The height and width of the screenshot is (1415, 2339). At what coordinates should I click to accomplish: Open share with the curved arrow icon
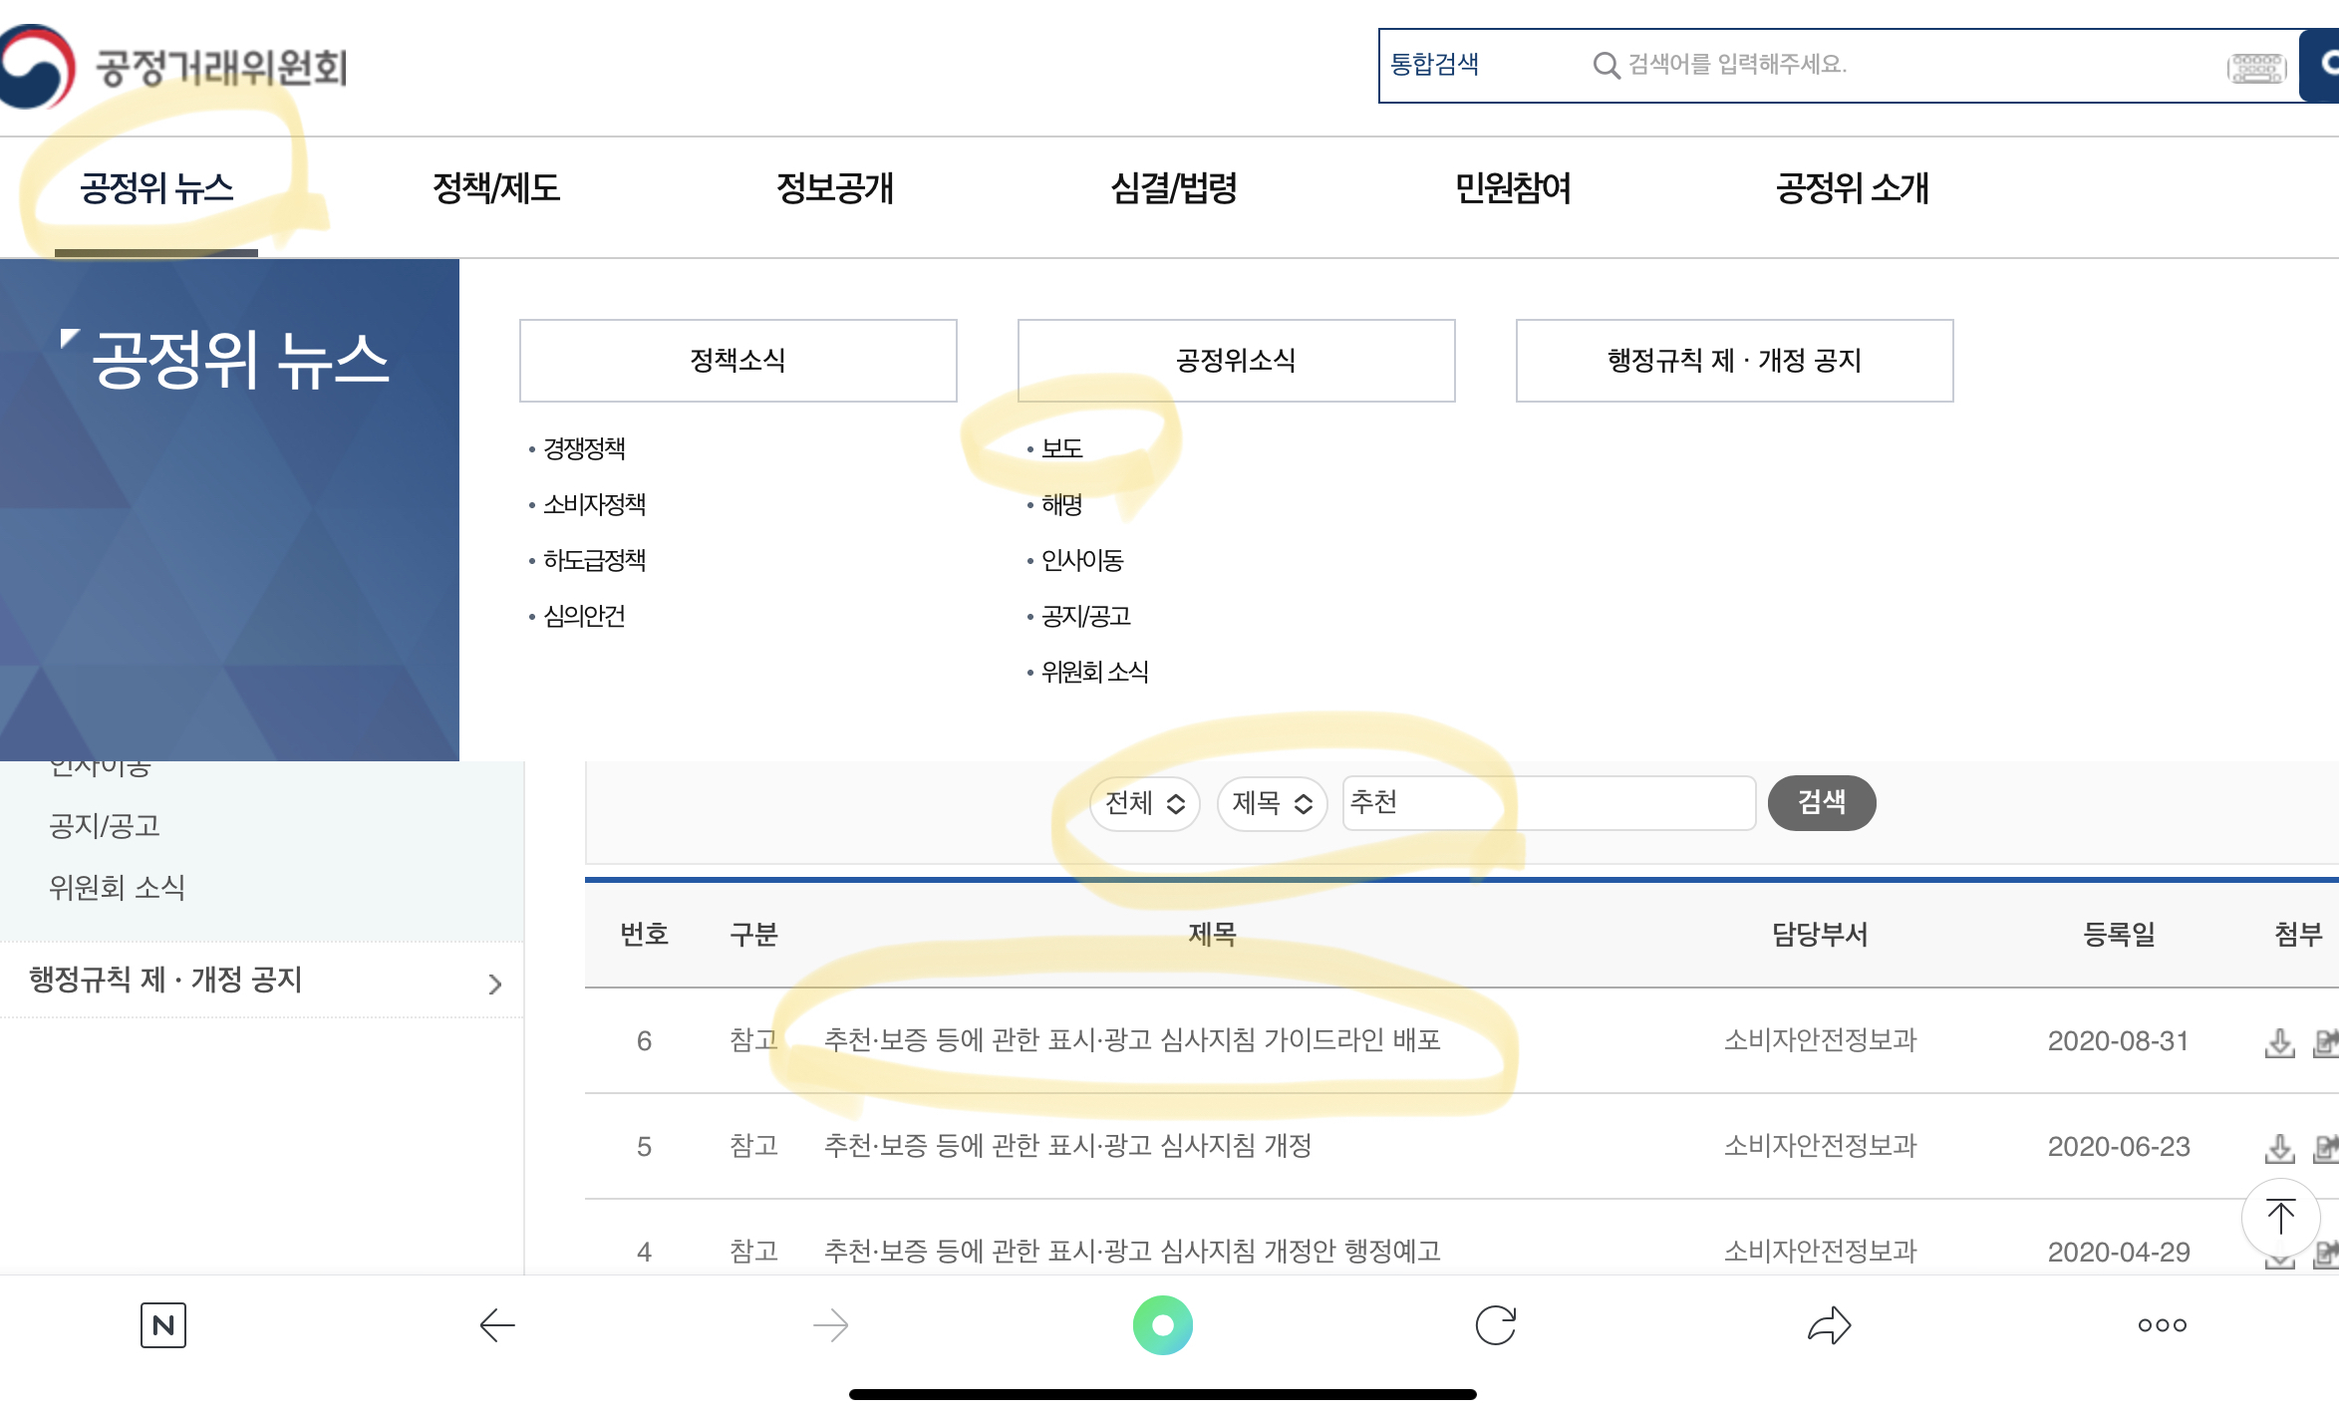click(1829, 1325)
